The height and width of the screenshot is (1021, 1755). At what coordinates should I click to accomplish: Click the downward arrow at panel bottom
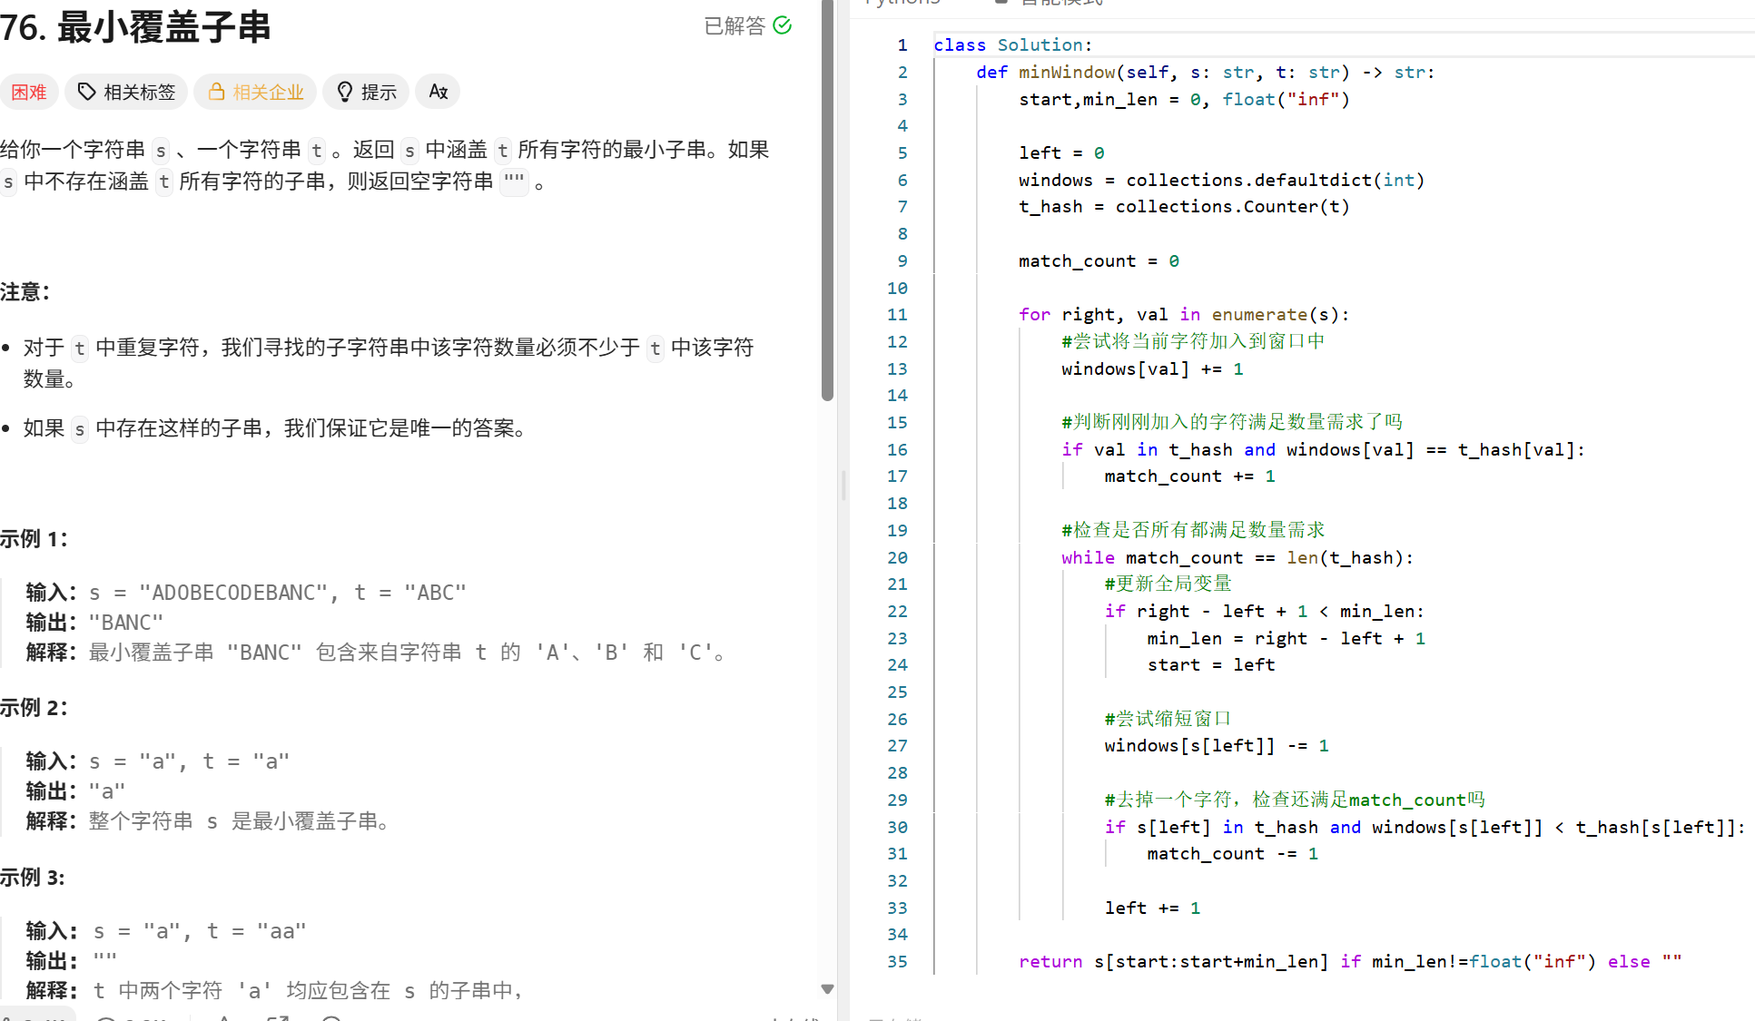[827, 988]
